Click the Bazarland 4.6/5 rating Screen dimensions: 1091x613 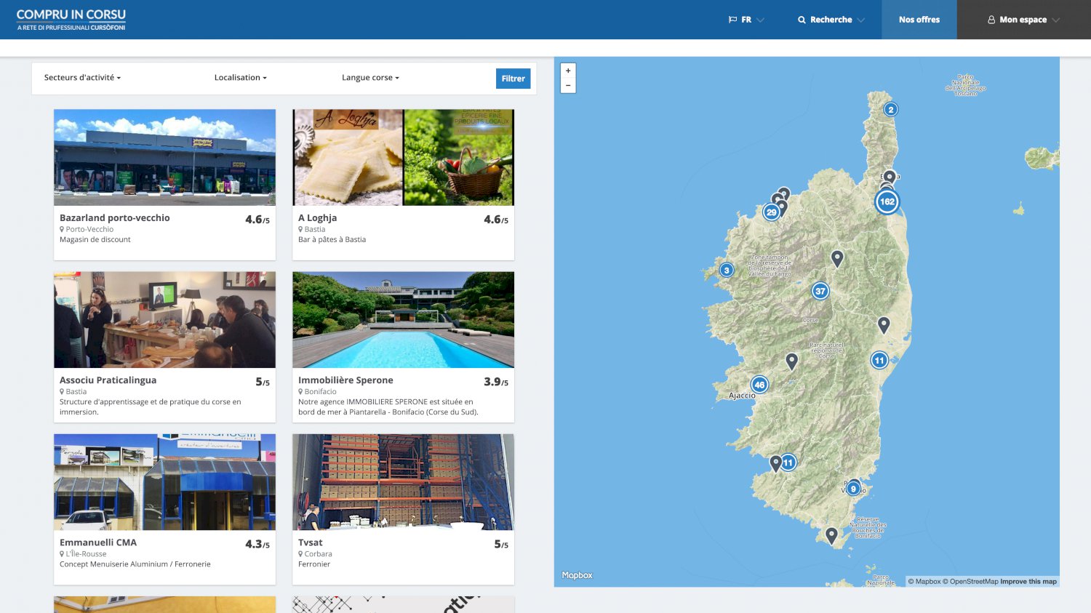[x=257, y=219]
